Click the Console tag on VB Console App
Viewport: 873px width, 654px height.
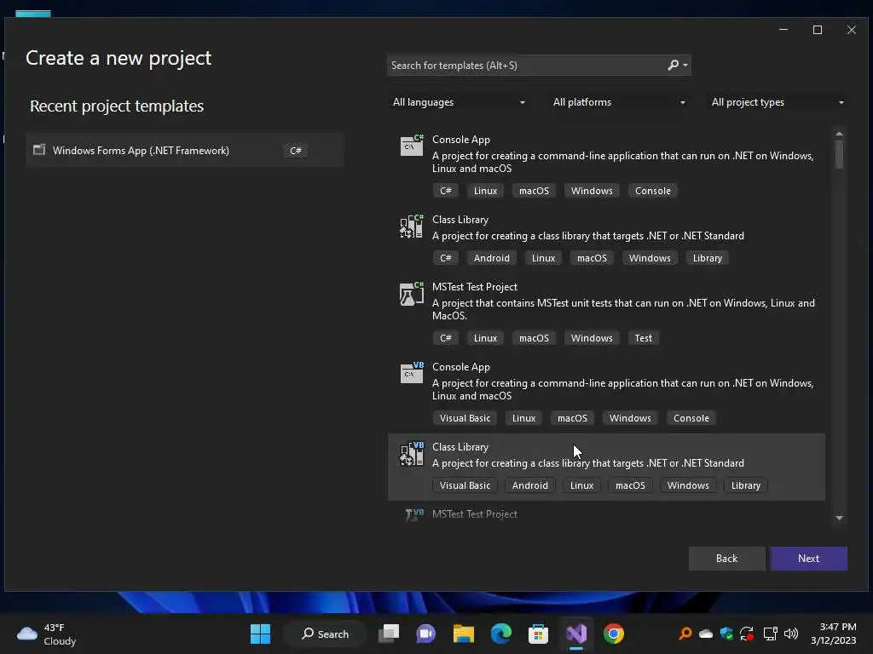(691, 418)
